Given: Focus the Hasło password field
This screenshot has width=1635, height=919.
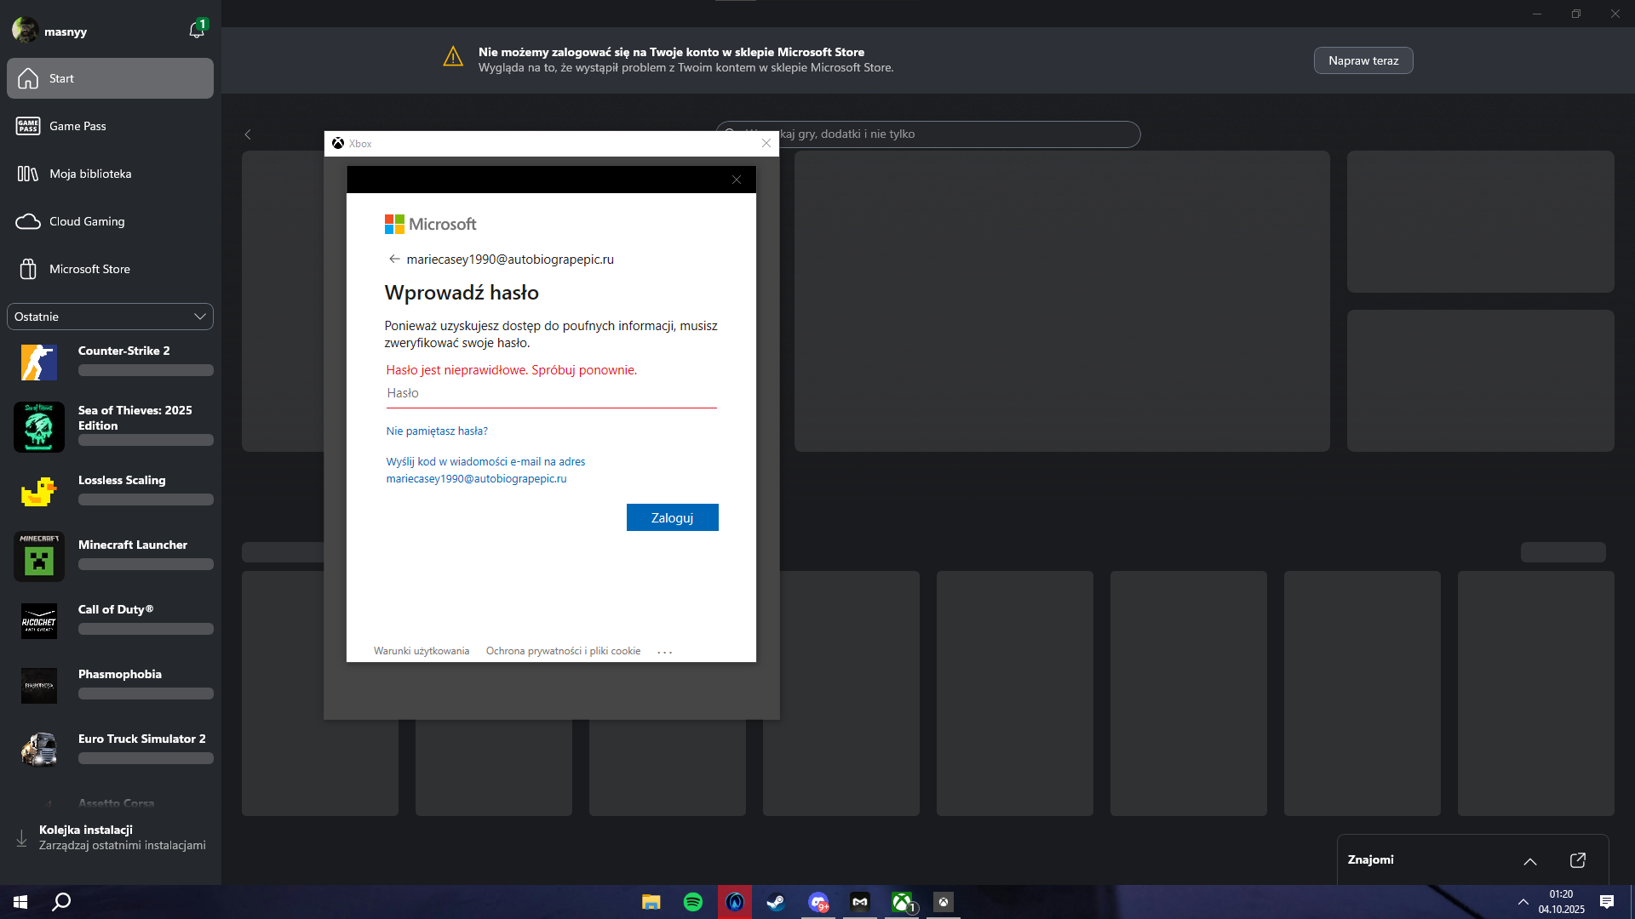Looking at the screenshot, I should tap(551, 394).
